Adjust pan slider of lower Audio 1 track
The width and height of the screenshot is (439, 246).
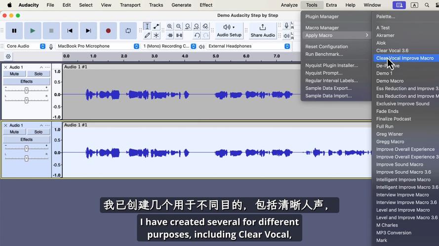pyautogui.click(x=26, y=158)
